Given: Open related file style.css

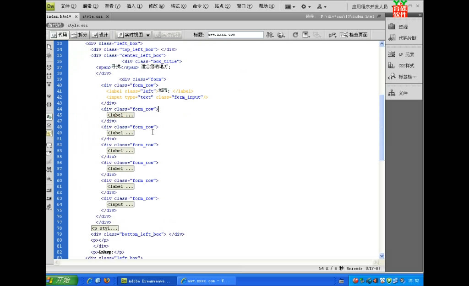Looking at the screenshot, I should point(77,25).
